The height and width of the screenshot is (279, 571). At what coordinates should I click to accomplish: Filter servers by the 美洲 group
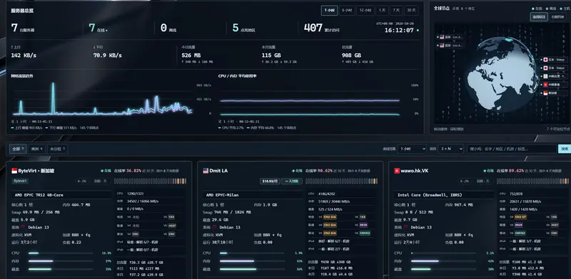(x=37, y=149)
